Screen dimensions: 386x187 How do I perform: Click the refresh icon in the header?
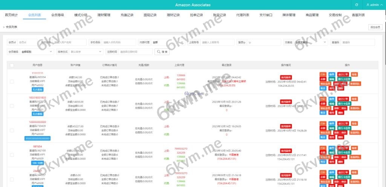[x=357, y=5]
